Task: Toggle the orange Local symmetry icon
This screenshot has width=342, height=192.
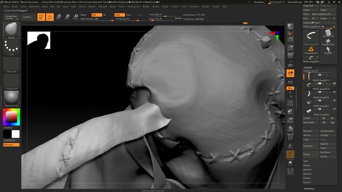Action: pos(290,74)
